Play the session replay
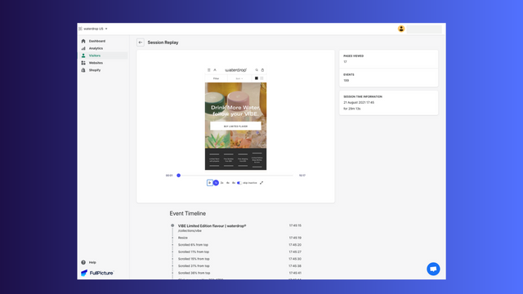 pos(210,183)
